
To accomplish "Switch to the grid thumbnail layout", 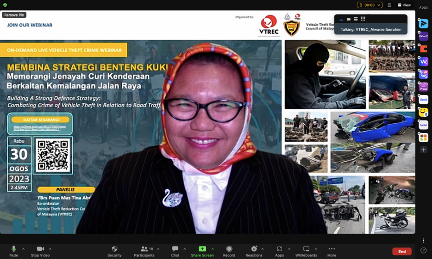I will click(x=363, y=19).
